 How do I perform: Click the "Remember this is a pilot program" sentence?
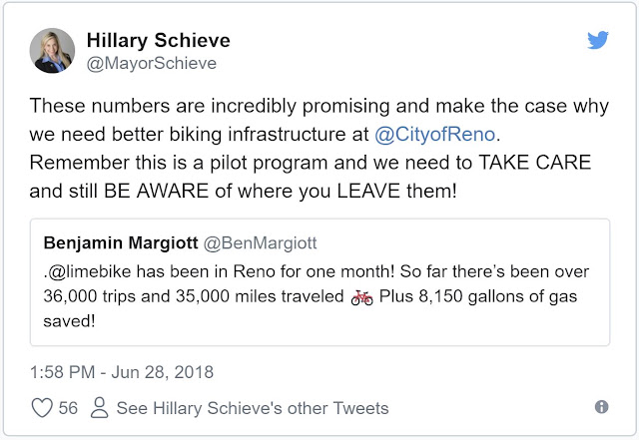point(179,163)
